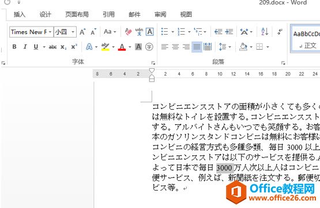Apply Text Effects glowing A icon

click(x=89, y=47)
